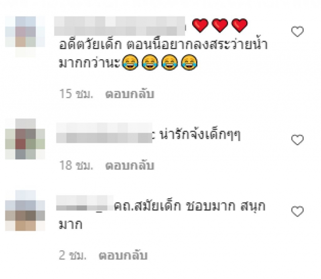The width and height of the screenshot is (321, 279).
Task: Open avatar of the น่ารักจังเด็กๆๆ commenter
Action: 25,139
